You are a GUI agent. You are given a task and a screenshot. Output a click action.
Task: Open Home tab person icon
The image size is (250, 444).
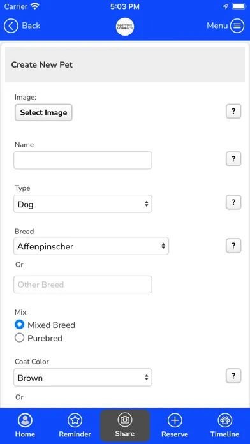[x=26, y=420]
